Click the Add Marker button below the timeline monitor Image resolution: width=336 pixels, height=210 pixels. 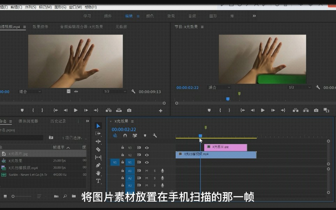209,110
